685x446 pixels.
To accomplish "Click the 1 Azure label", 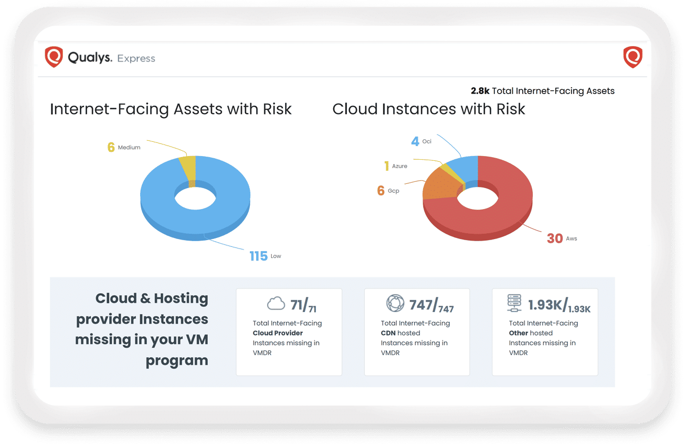I will pyautogui.click(x=395, y=166).
